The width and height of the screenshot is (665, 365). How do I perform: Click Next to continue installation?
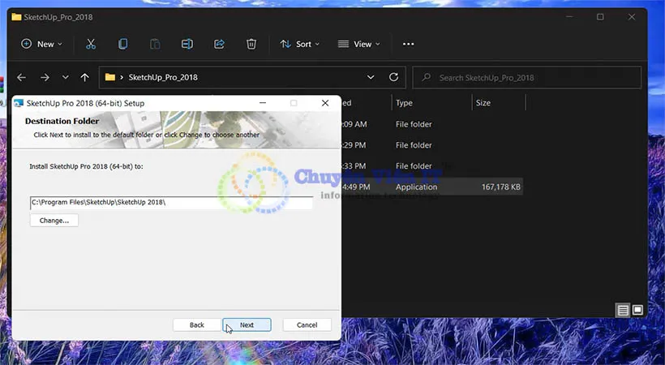coord(247,324)
